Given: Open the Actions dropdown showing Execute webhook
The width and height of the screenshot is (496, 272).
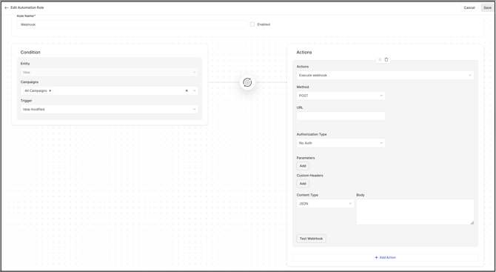Looking at the screenshot, I should [x=385, y=76].
